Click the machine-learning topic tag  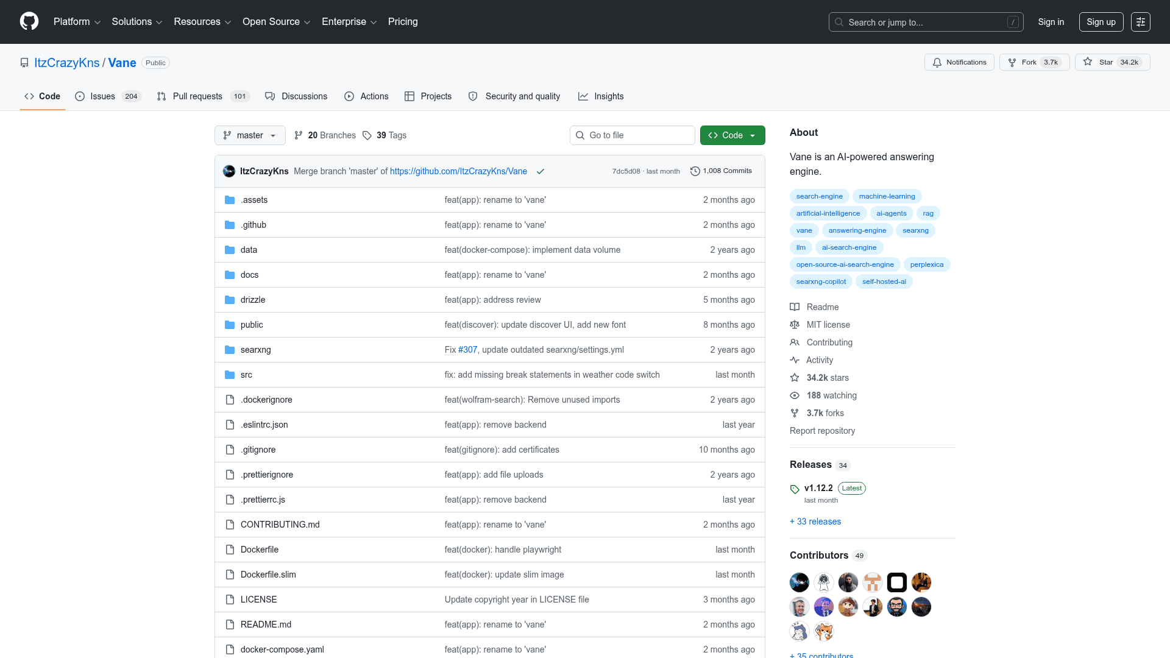(x=887, y=196)
